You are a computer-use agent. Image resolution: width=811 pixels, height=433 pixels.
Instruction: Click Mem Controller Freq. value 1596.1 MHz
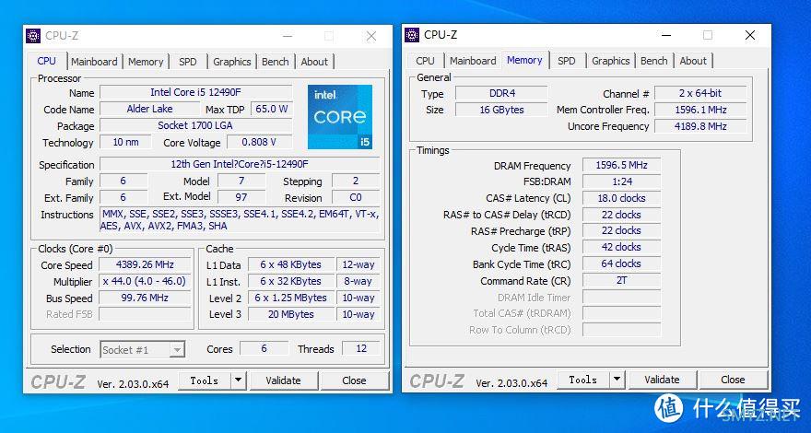pos(700,110)
